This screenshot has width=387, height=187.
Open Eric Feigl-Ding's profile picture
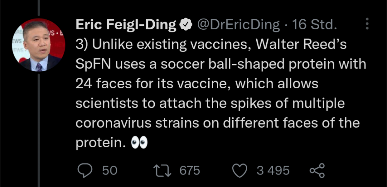38,45
